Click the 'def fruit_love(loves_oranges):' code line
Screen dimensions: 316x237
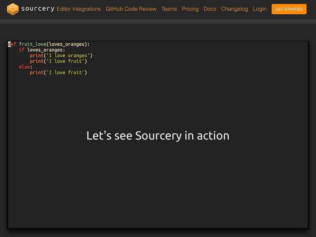[x=49, y=44]
